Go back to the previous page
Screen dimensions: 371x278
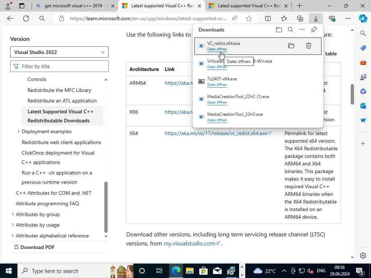(10, 18)
